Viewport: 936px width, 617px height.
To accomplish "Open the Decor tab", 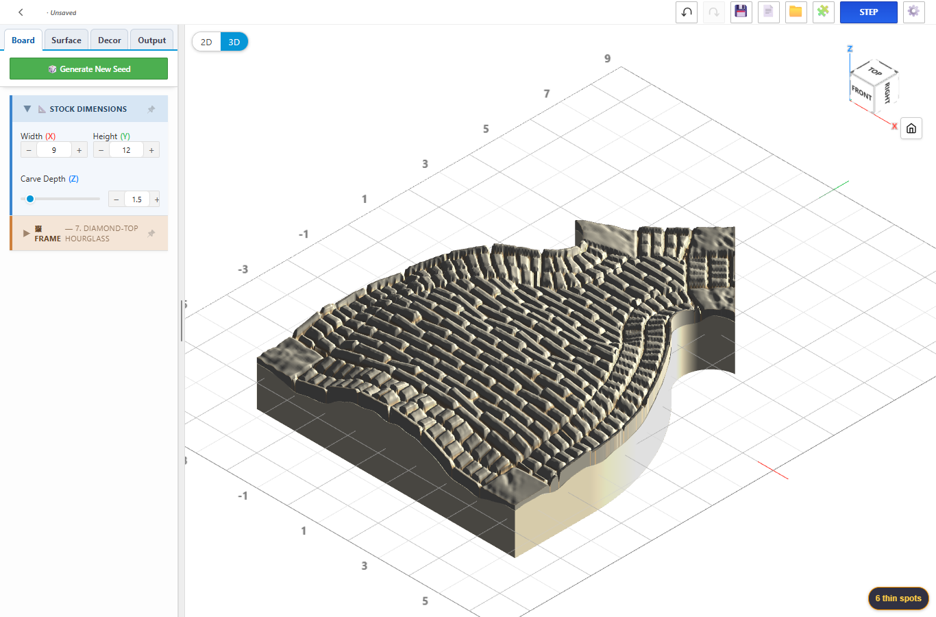I will tap(110, 40).
